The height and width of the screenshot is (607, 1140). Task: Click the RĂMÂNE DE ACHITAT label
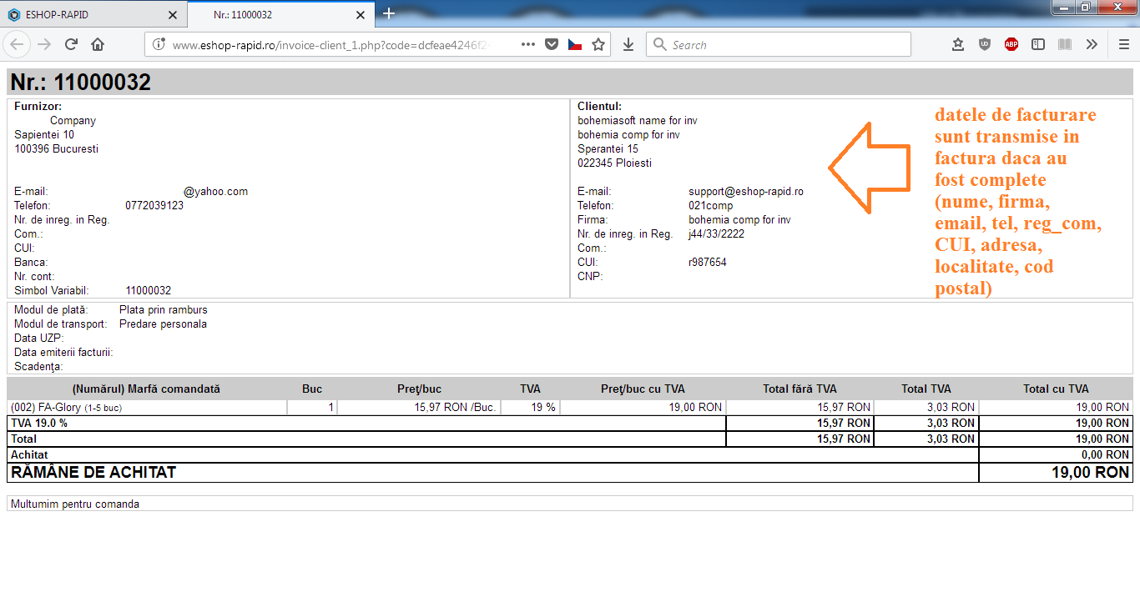[93, 472]
